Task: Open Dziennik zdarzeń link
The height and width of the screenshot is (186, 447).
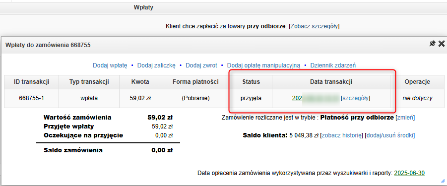Action: 333,65
